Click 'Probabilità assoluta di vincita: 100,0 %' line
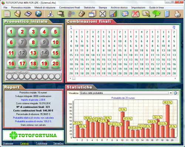The height and width of the screenshot is (147, 185). pyautogui.click(x=33, y=121)
